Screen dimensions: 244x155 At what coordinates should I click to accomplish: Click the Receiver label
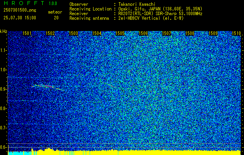(79, 14)
